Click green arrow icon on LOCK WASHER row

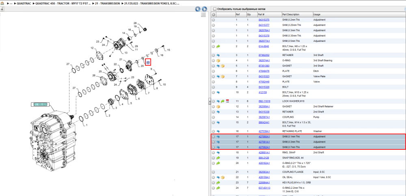point(222,101)
